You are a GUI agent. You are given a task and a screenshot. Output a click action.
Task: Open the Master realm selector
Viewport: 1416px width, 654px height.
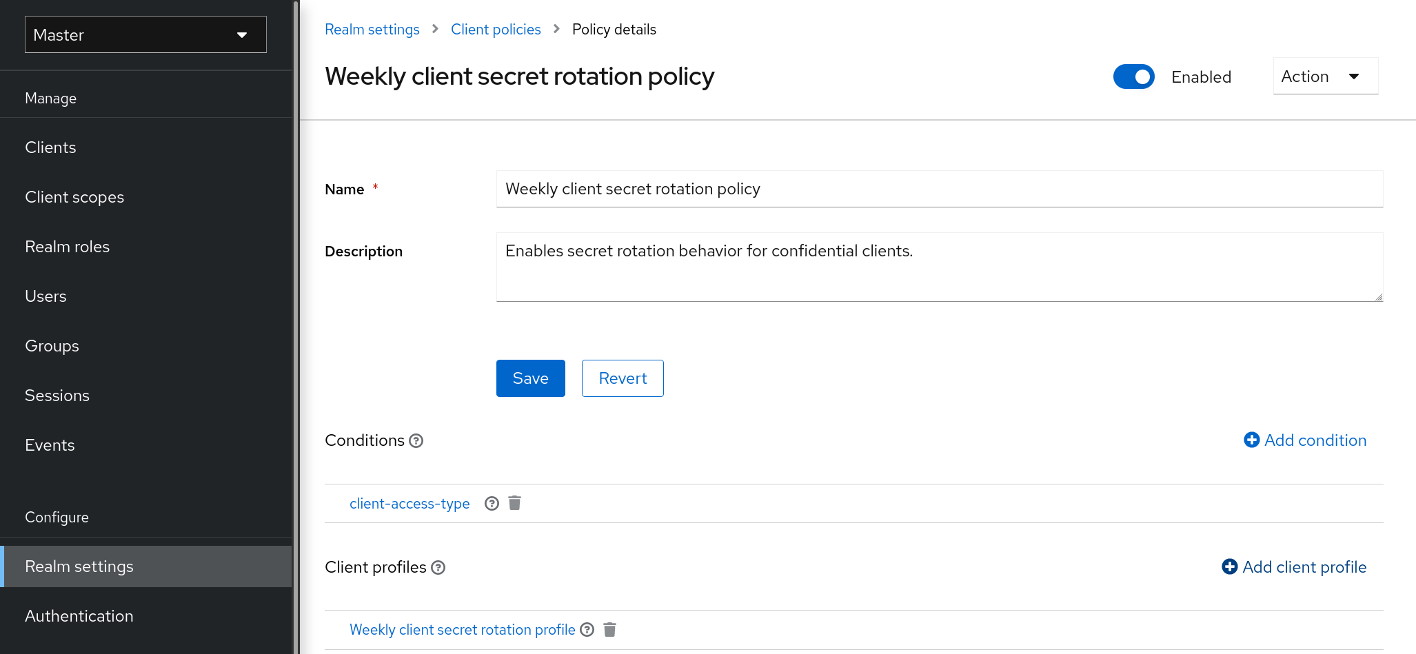(145, 34)
